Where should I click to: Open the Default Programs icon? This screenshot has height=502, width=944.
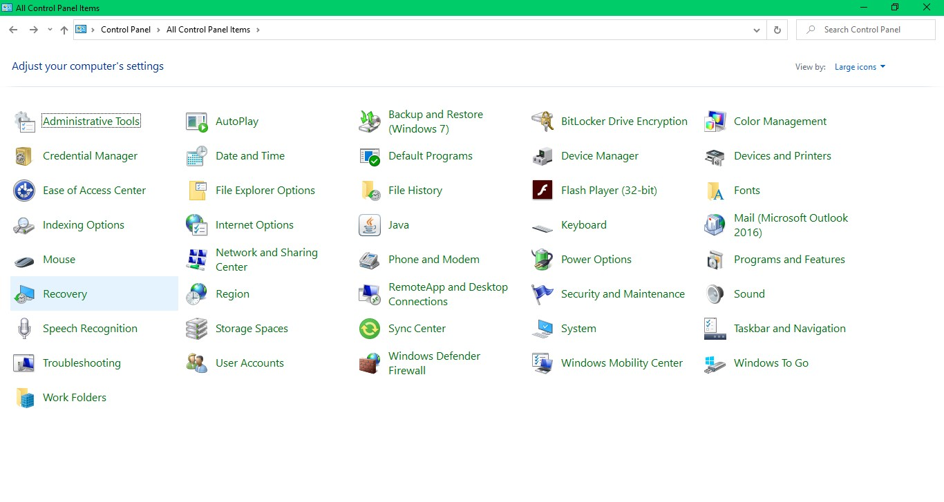coord(370,156)
